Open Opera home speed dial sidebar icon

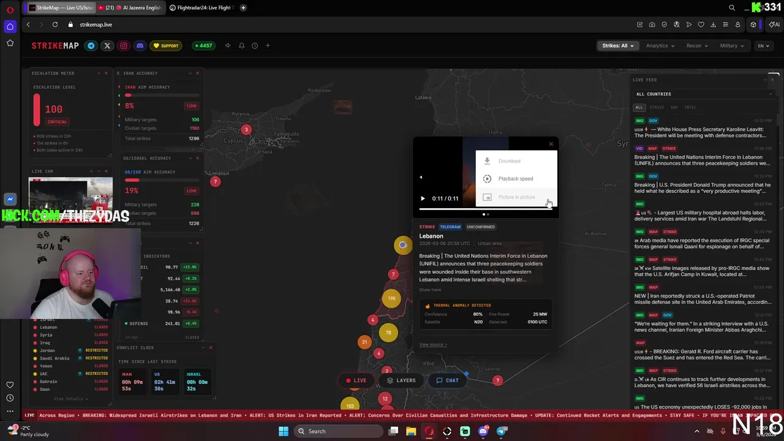pos(10,26)
